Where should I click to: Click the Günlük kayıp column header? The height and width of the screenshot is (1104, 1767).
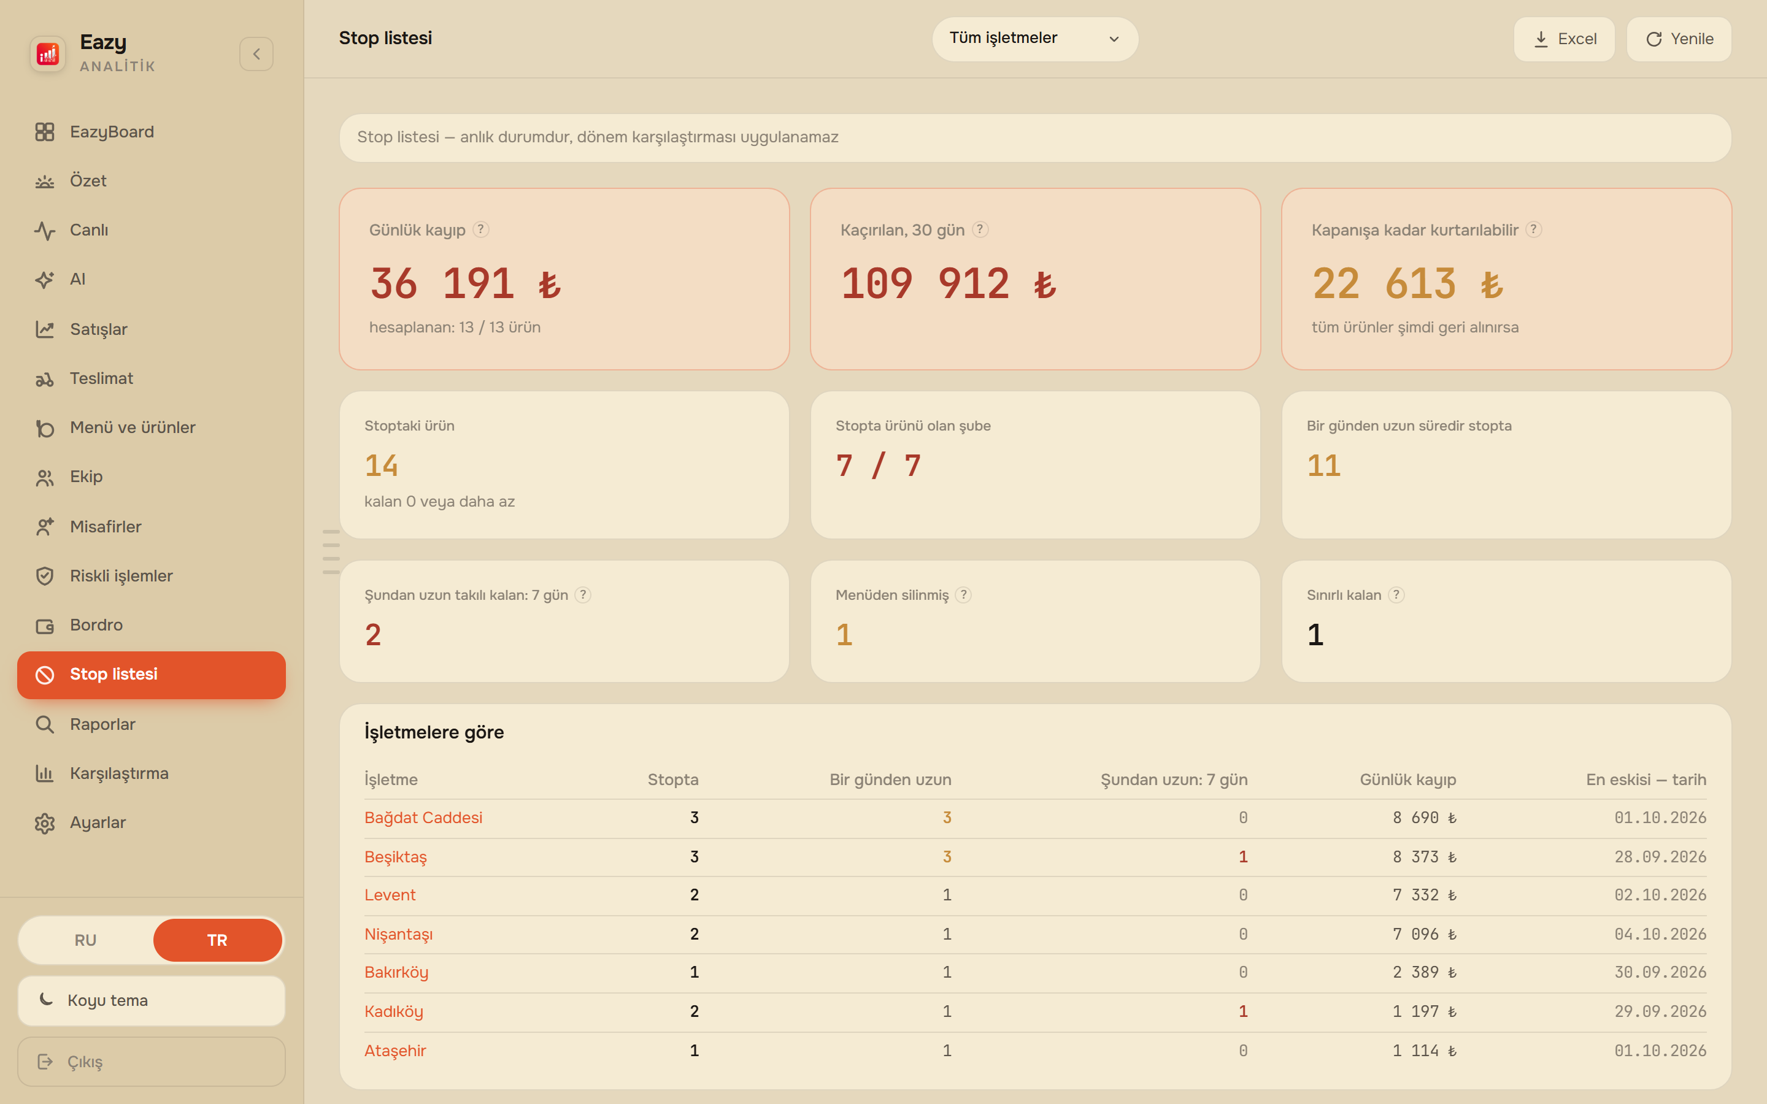pos(1407,780)
